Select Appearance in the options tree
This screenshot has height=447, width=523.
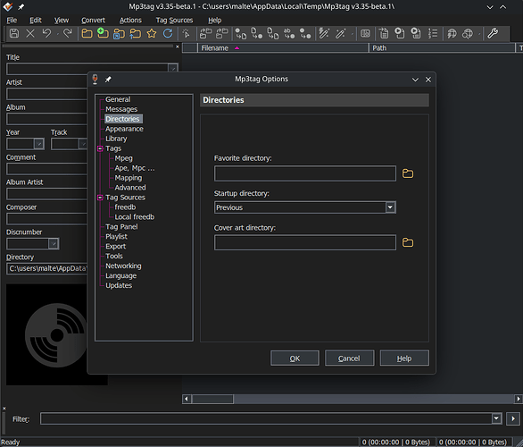click(x=124, y=129)
